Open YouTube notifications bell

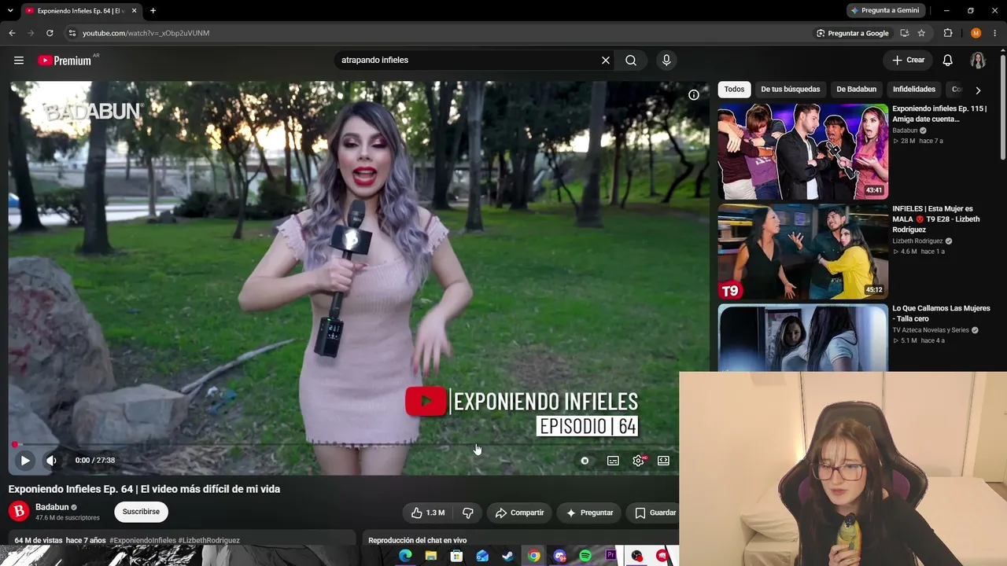pos(948,61)
